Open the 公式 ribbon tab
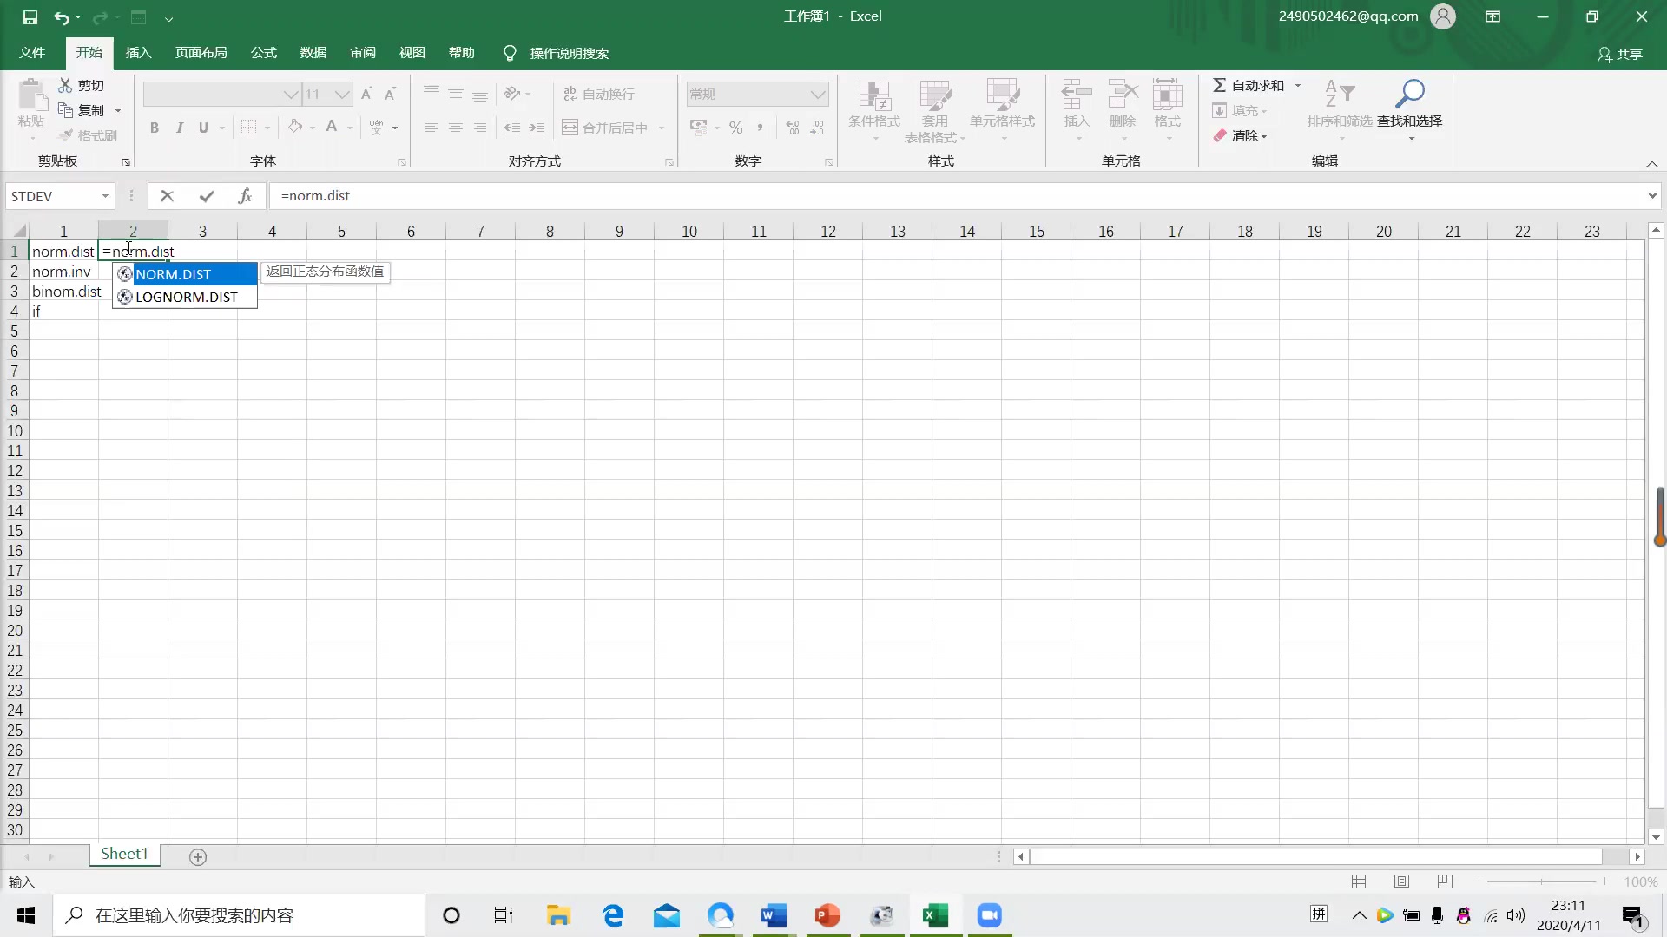Image resolution: width=1667 pixels, height=937 pixels. [x=263, y=53]
